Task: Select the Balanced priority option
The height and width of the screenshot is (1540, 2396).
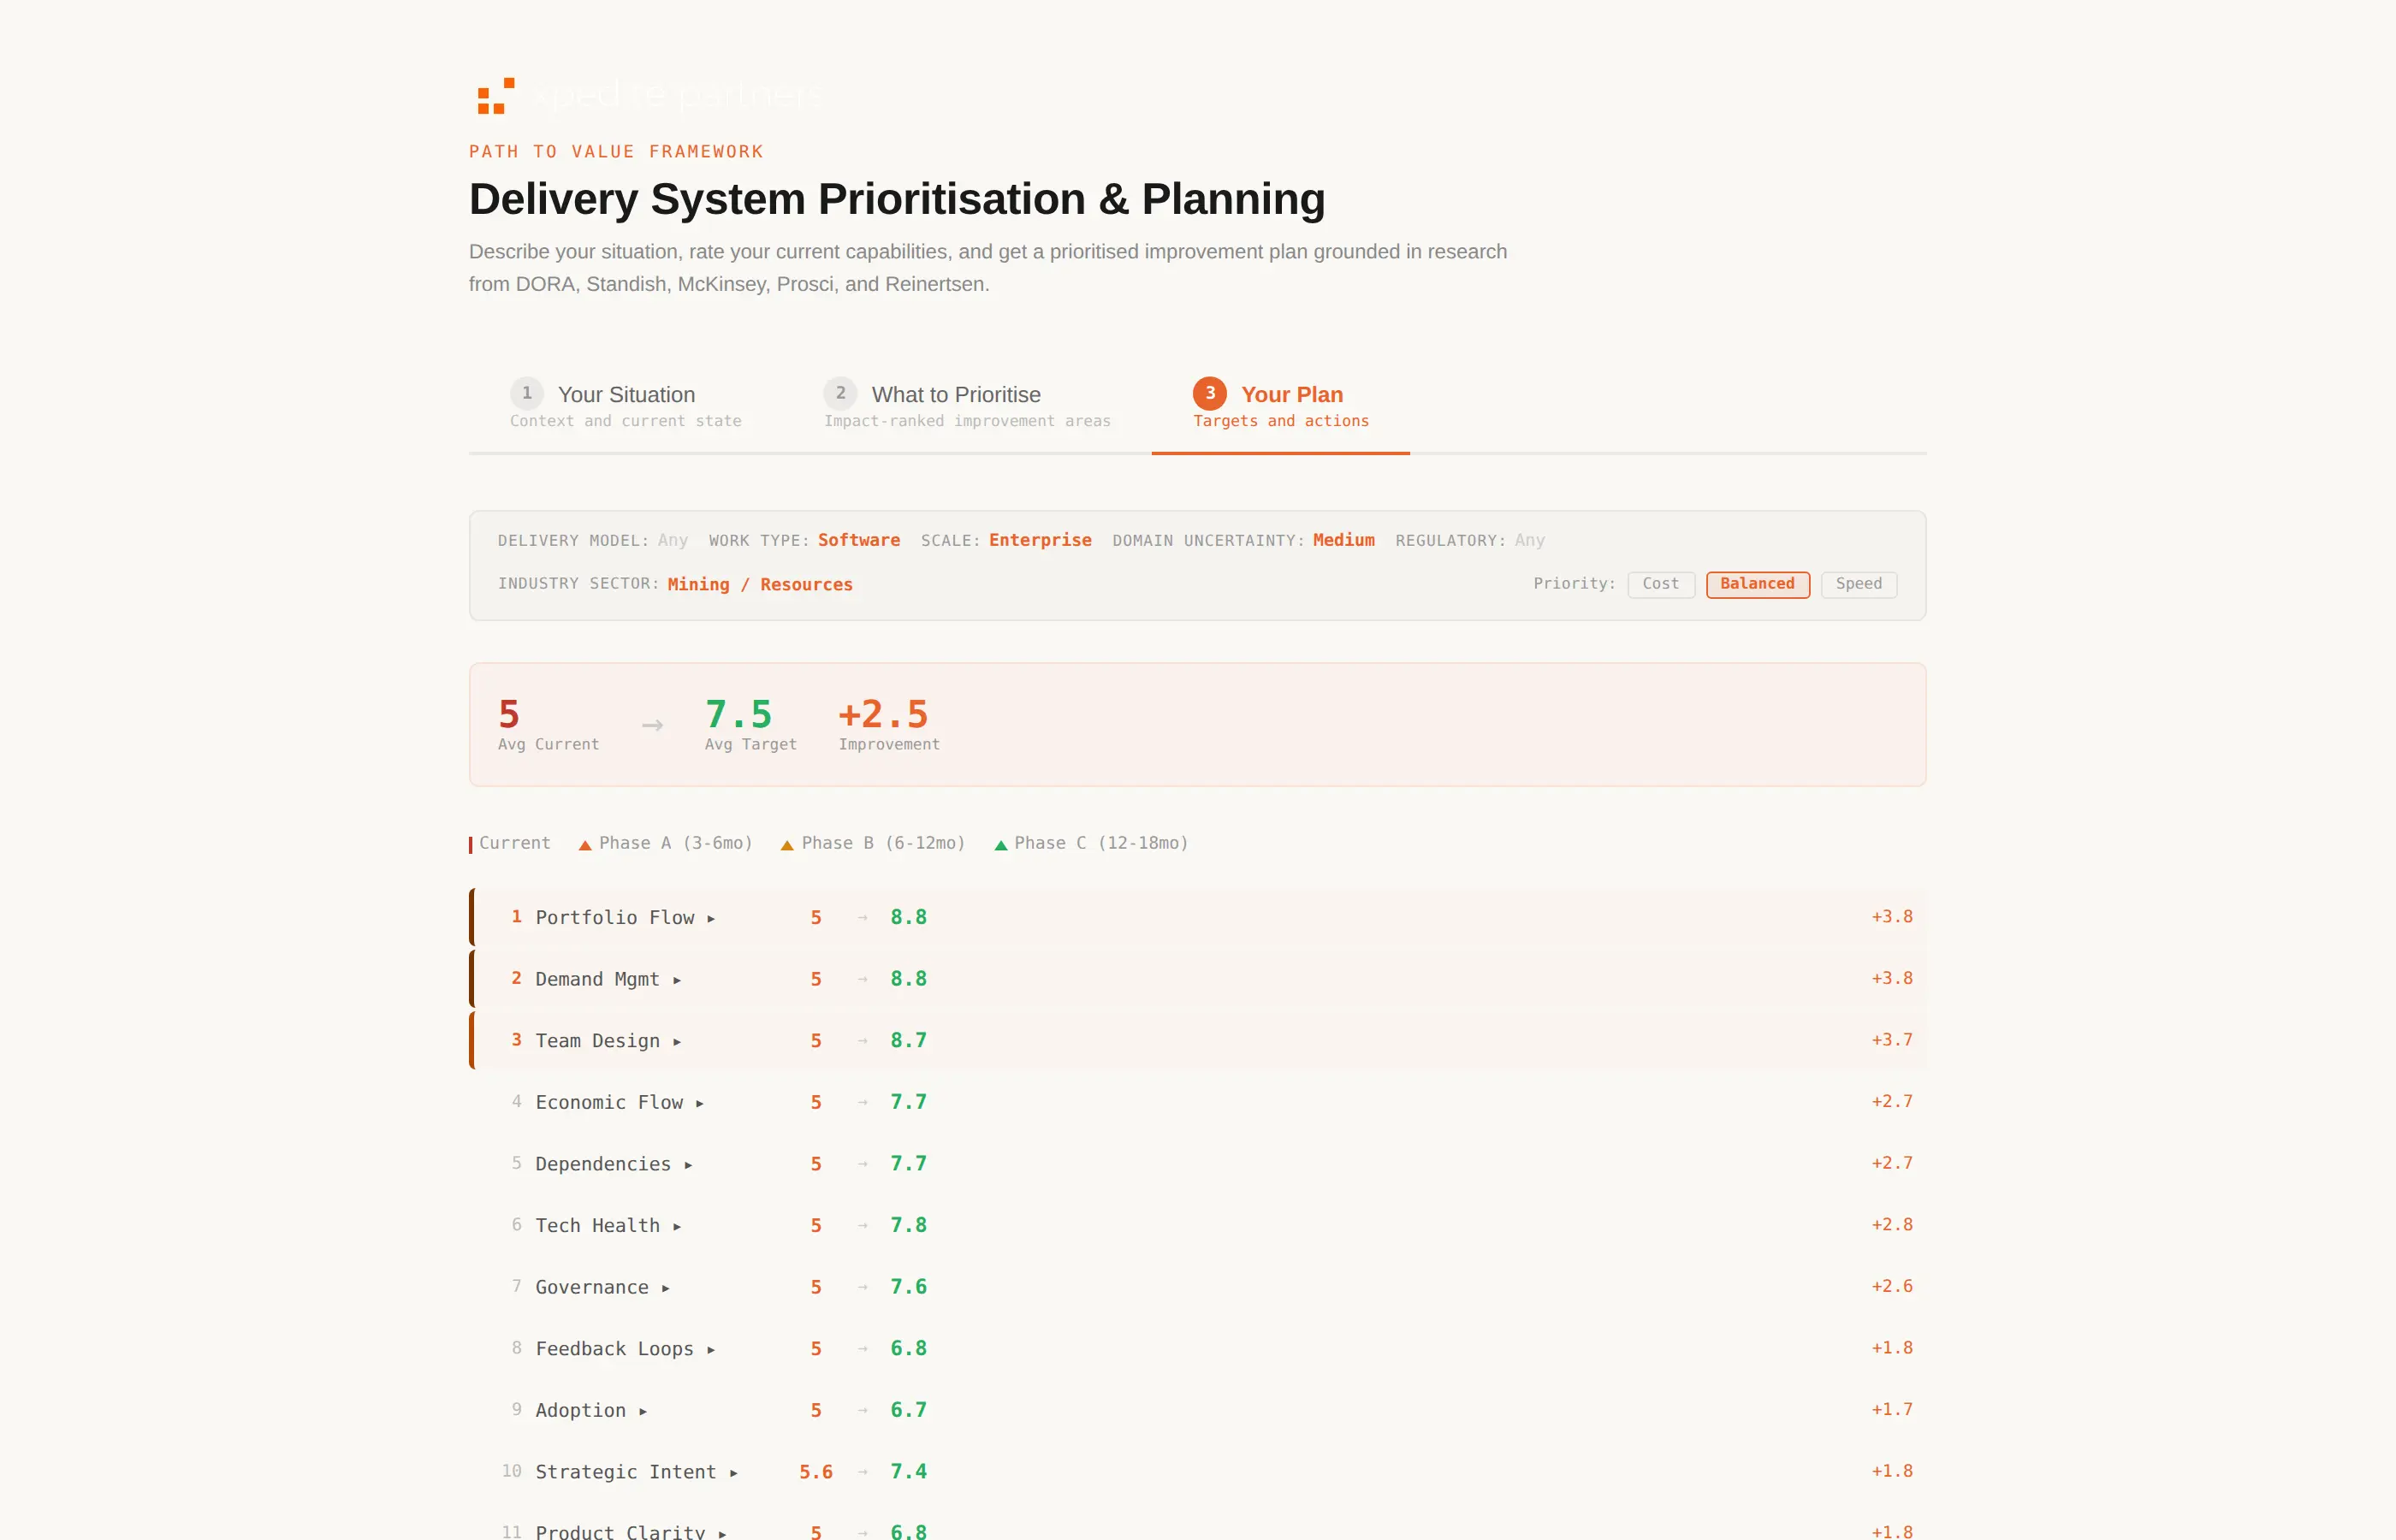Action: [x=1757, y=584]
